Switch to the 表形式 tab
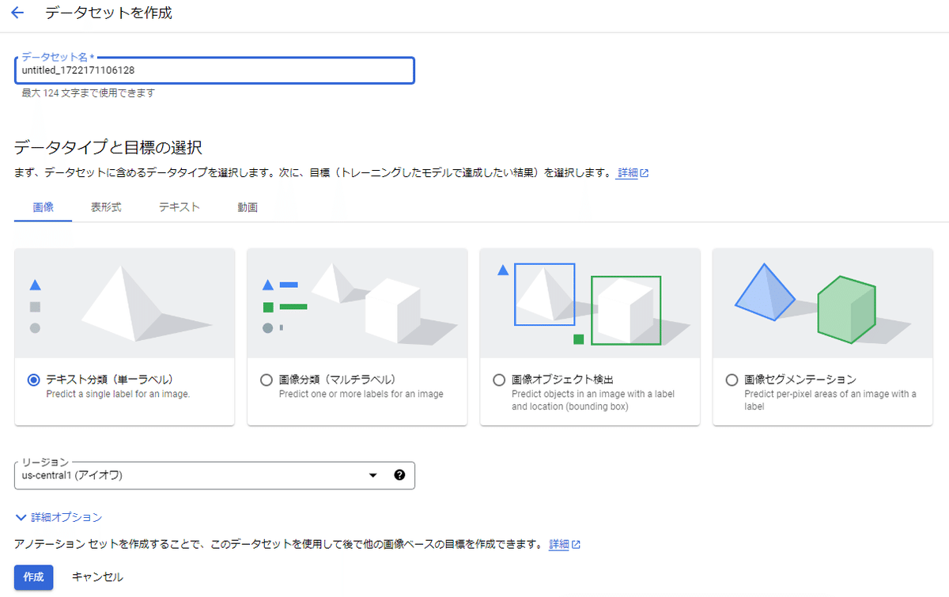 tap(106, 207)
